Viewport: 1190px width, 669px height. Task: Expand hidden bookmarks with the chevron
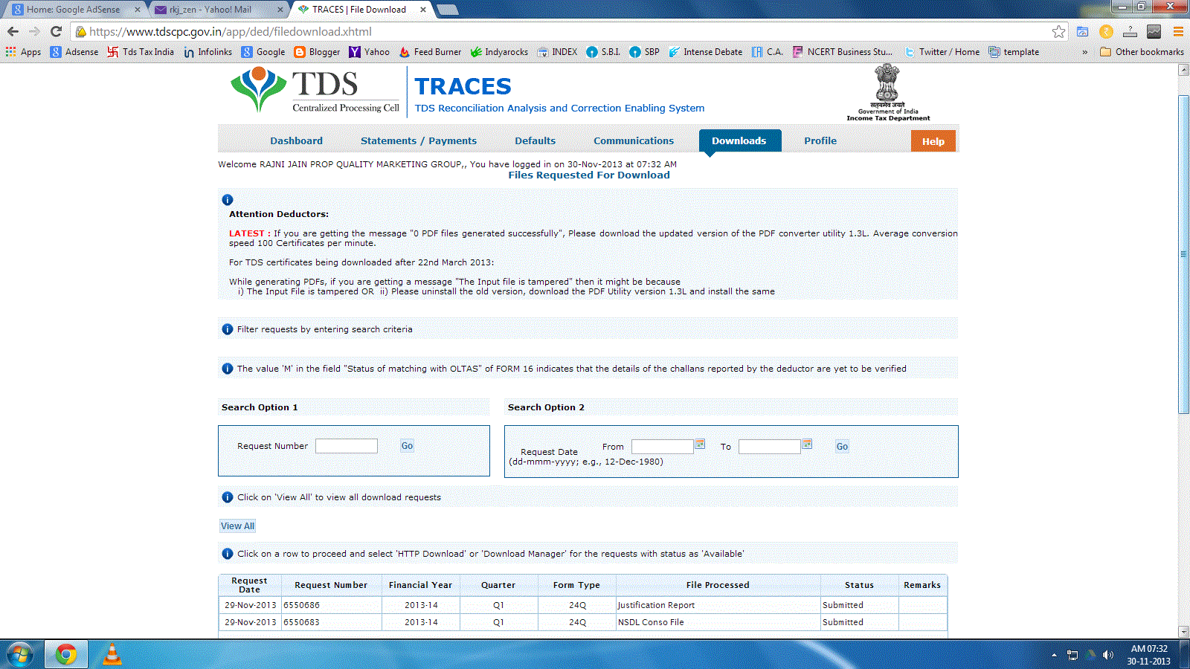pyautogui.click(x=1084, y=52)
